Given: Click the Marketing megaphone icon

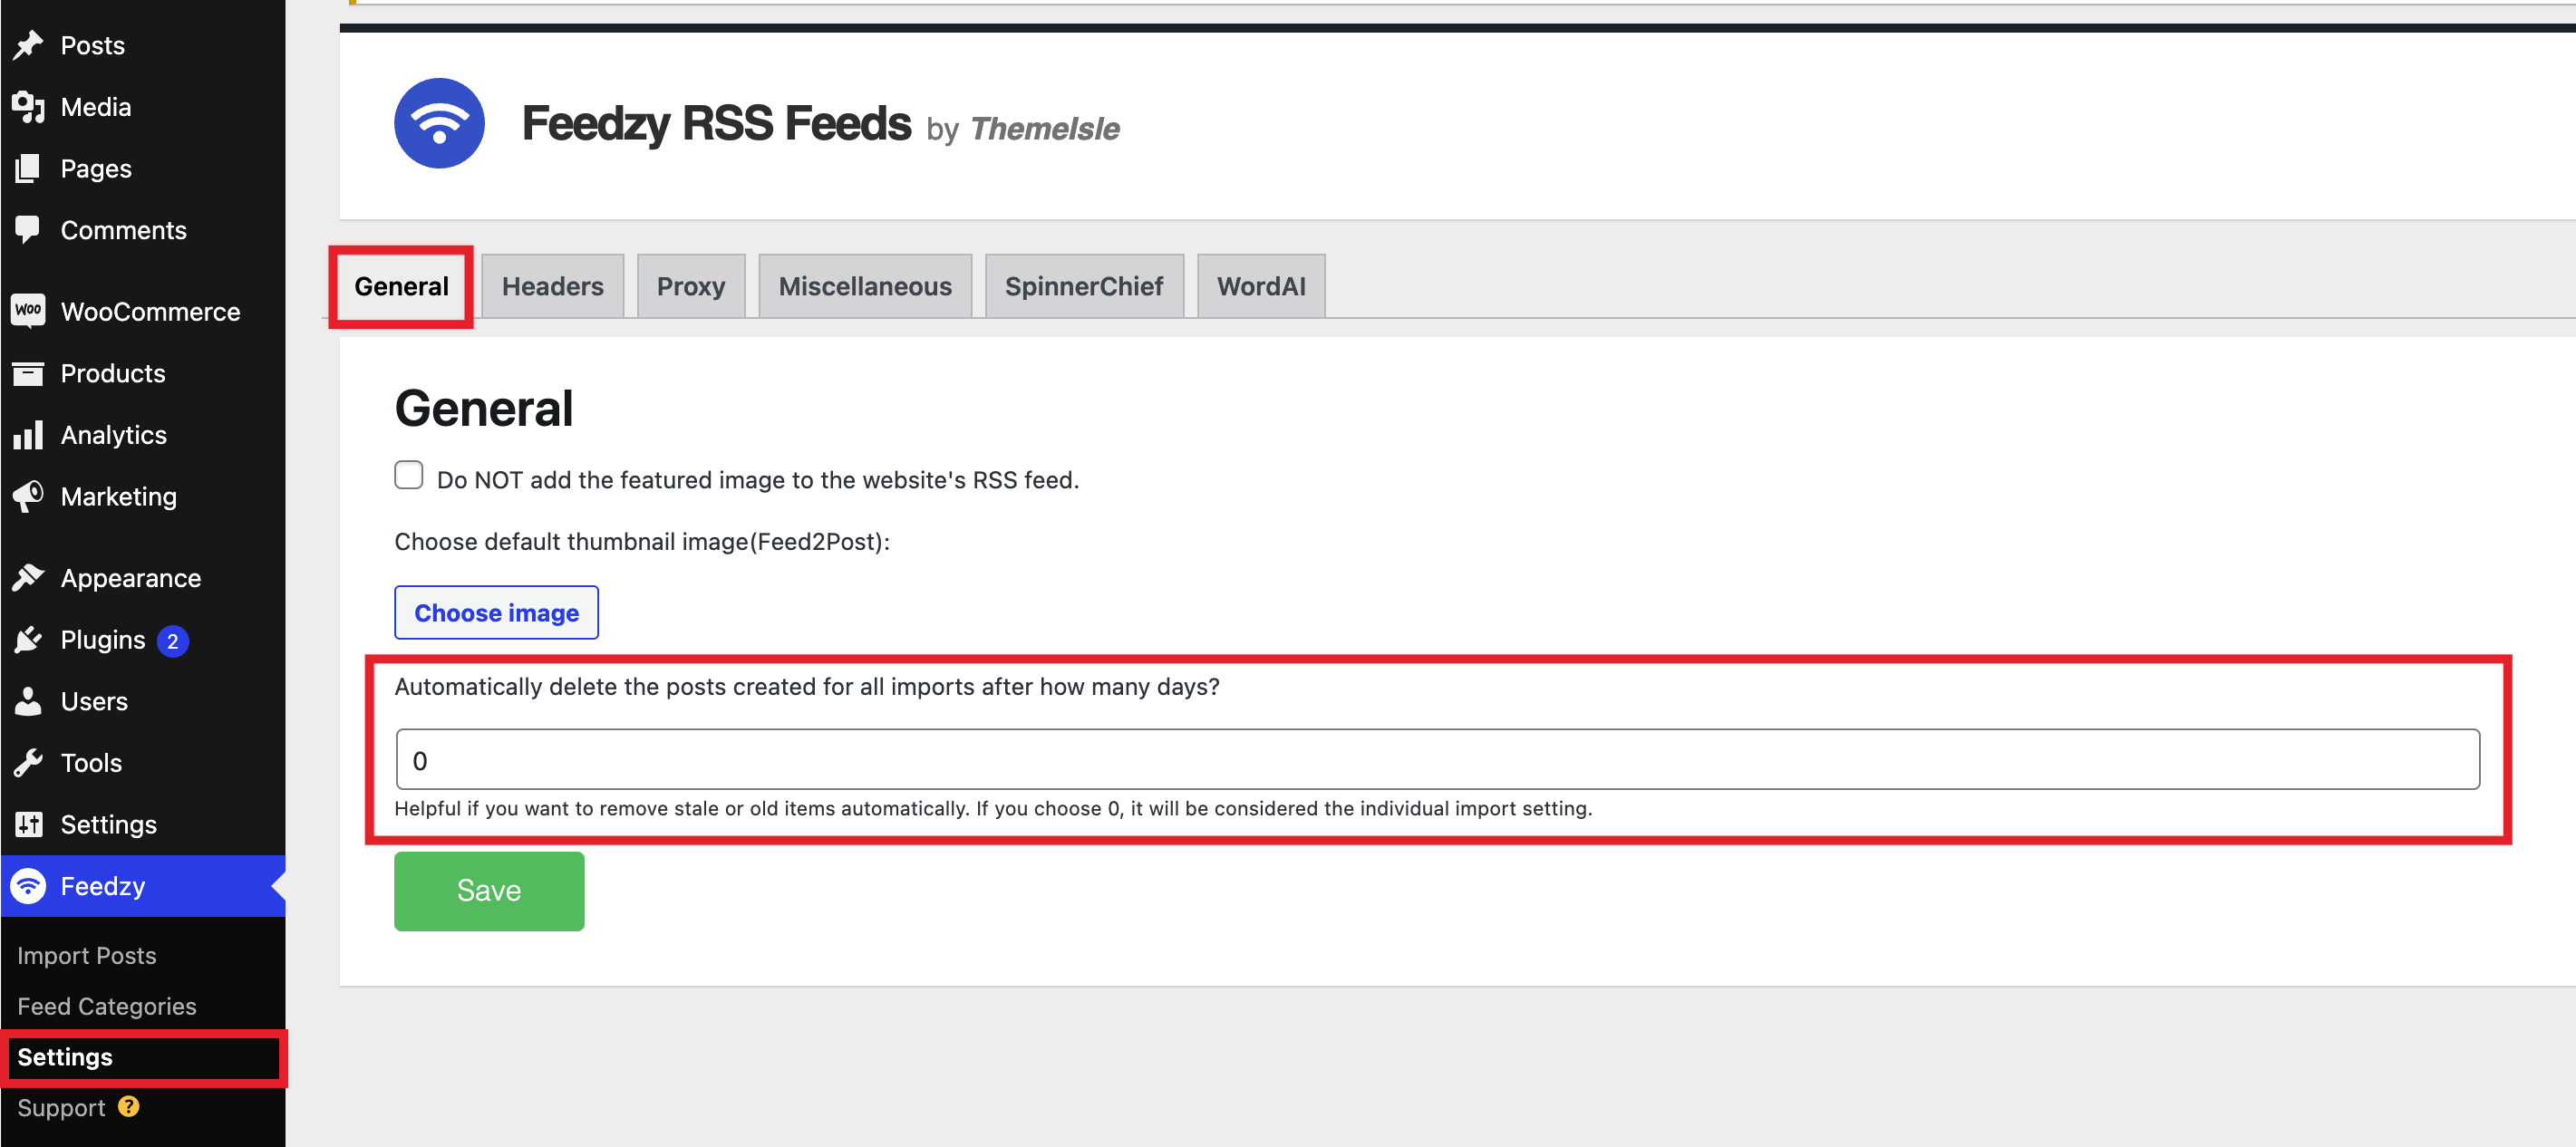Looking at the screenshot, I should tap(28, 496).
